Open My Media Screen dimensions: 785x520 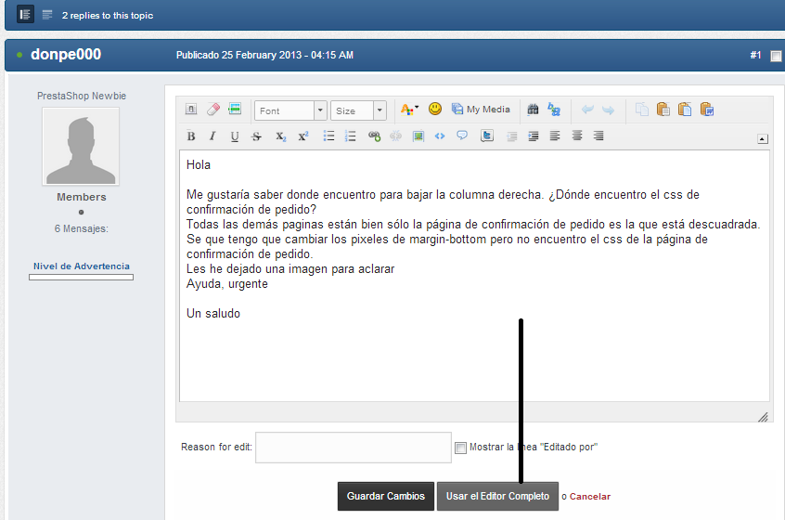pyautogui.click(x=481, y=109)
